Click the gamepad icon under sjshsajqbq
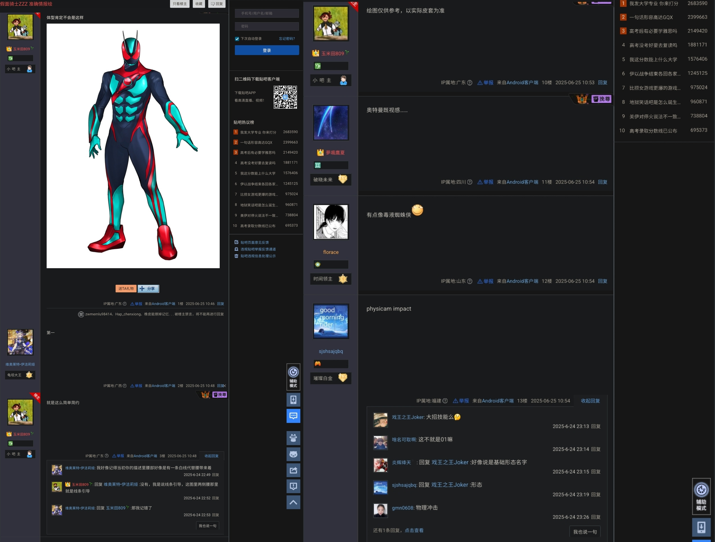The height and width of the screenshot is (542, 715). coord(318,364)
